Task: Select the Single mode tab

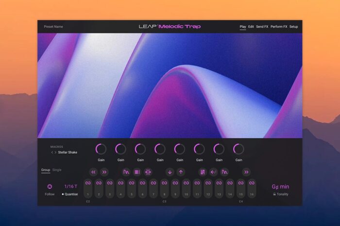Action: 57,170
